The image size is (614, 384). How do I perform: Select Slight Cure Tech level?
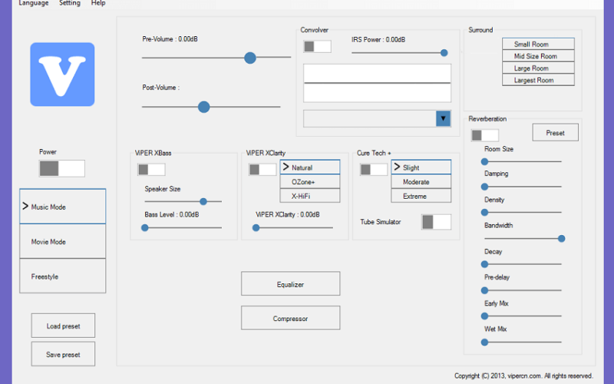coord(421,167)
